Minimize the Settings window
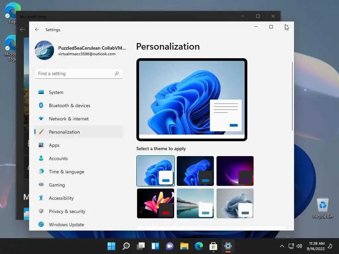The image size is (339, 254). pyautogui.click(x=256, y=26)
